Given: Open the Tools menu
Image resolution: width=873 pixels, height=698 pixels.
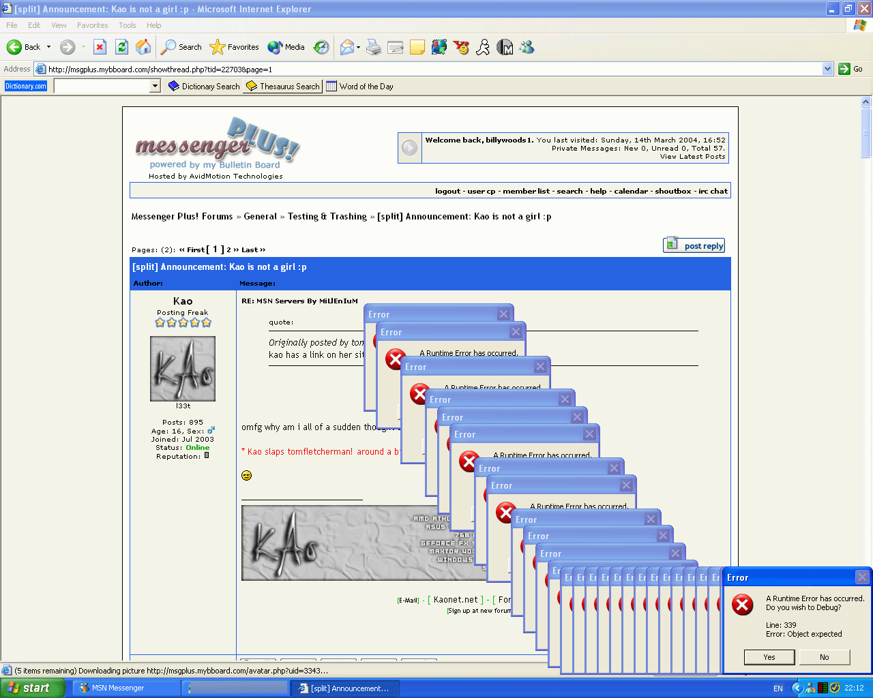Looking at the screenshot, I should pos(128,25).
